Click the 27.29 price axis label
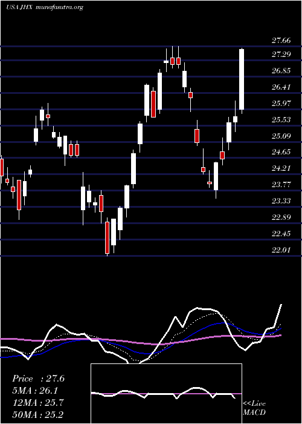The height and width of the screenshot is (424, 302). (281, 55)
